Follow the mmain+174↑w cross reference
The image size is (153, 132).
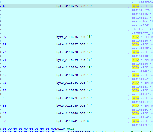(x=141, y=117)
